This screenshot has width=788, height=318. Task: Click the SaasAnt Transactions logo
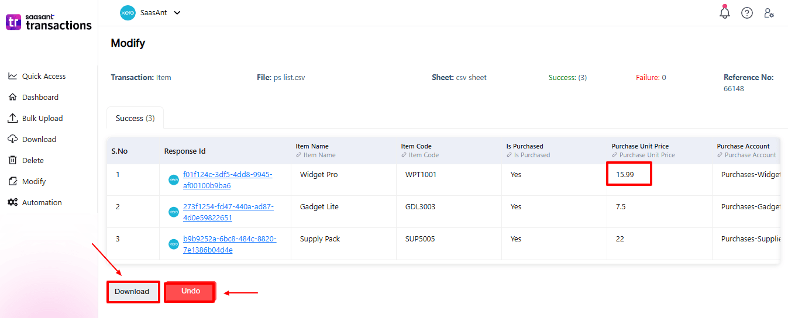pos(49,23)
